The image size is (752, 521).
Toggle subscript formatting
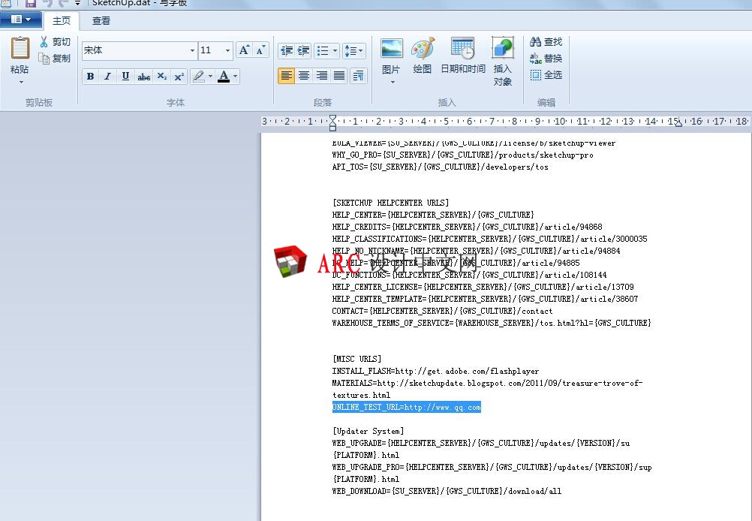(x=162, y=77)
